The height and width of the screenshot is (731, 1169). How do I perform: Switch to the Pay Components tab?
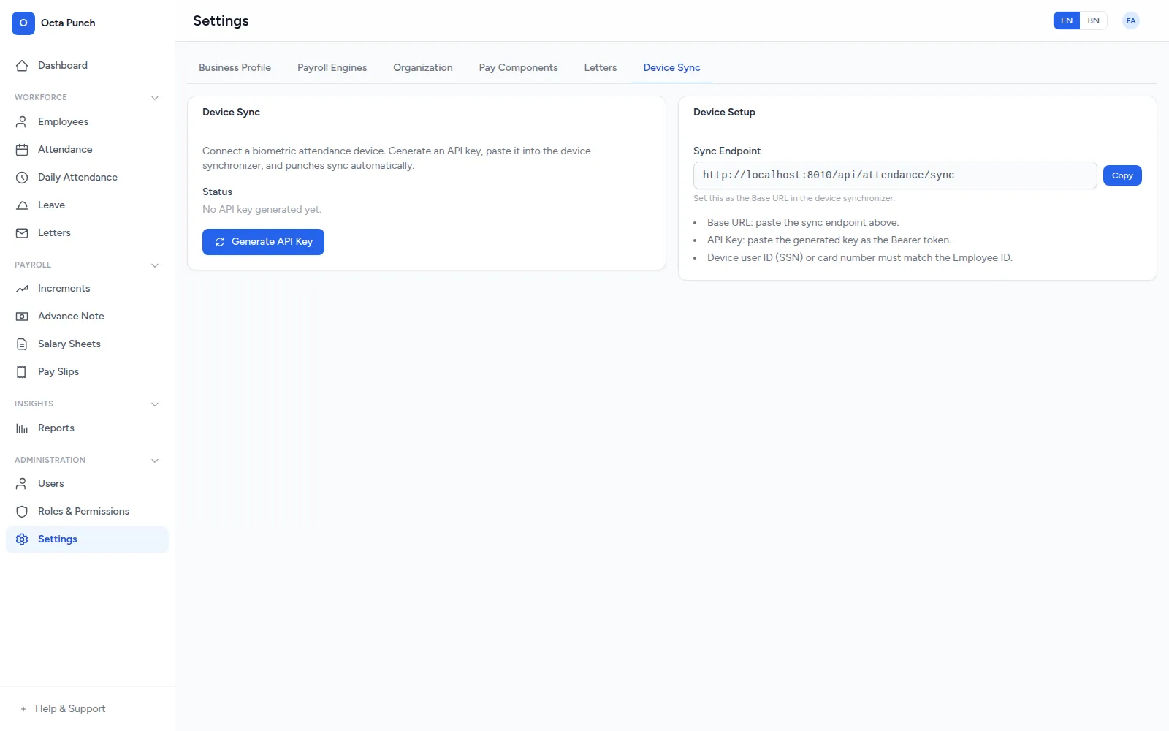[x=518, y=67]
